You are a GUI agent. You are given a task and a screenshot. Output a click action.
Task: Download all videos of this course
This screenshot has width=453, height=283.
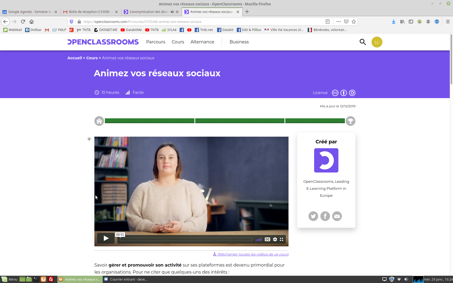pyautogui.click(x=253, y=254)
